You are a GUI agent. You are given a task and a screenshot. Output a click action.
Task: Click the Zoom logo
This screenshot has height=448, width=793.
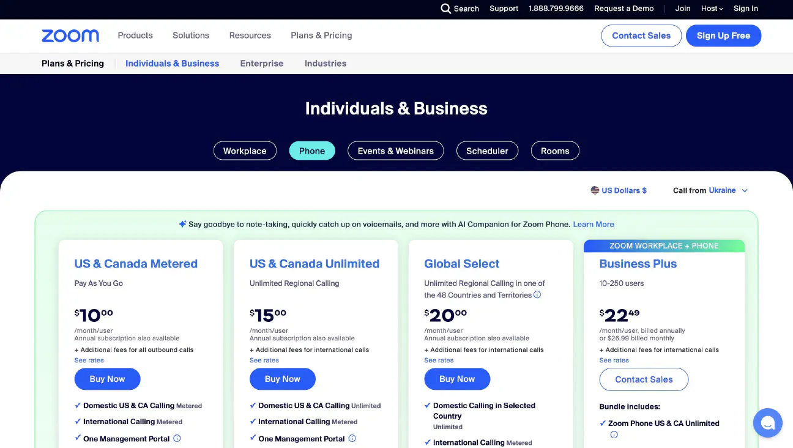click(x=70, y=35)
